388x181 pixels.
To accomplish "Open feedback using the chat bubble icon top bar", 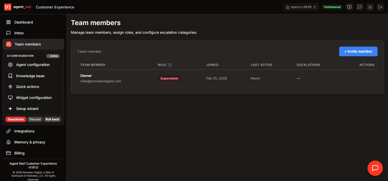I will click(x=360, y=7).
